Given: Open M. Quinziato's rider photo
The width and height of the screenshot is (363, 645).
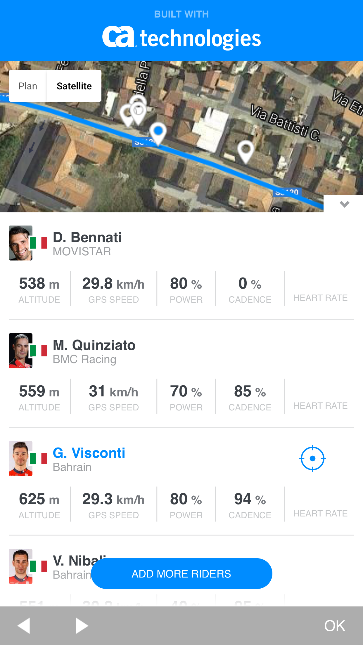Looking at the screenshot, I should pos(20,351).
